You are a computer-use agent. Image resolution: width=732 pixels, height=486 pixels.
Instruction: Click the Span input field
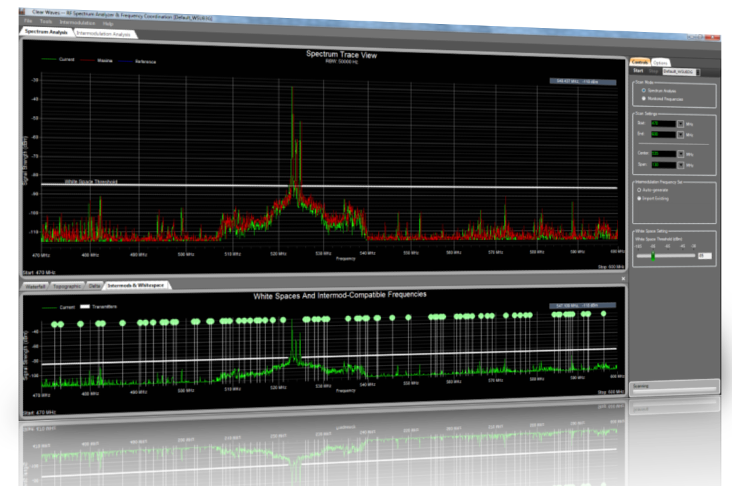pyautogui.click(x=663, y=165)
